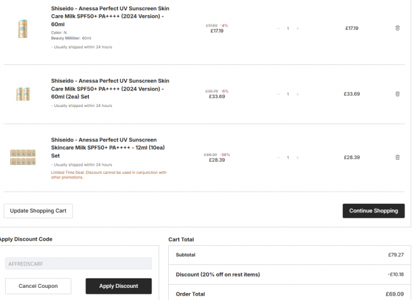
Task: Increase quantity of 12ml (10ea) Set
Action: coord(297,158)
